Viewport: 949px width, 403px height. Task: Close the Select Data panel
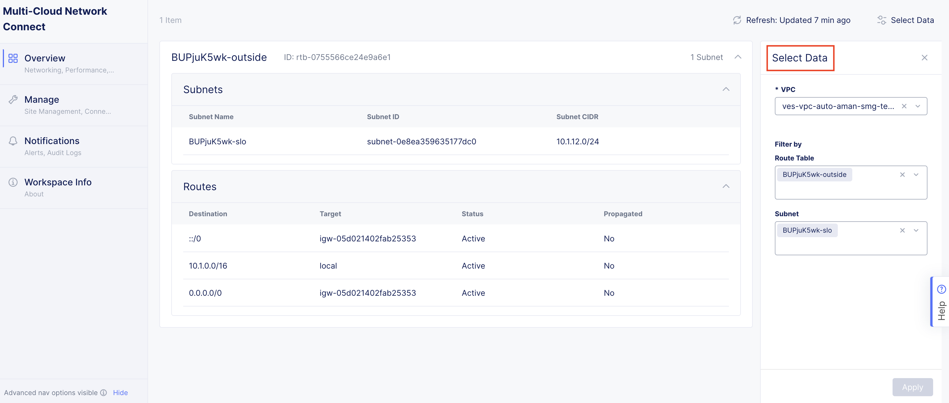tap(925, 58)
